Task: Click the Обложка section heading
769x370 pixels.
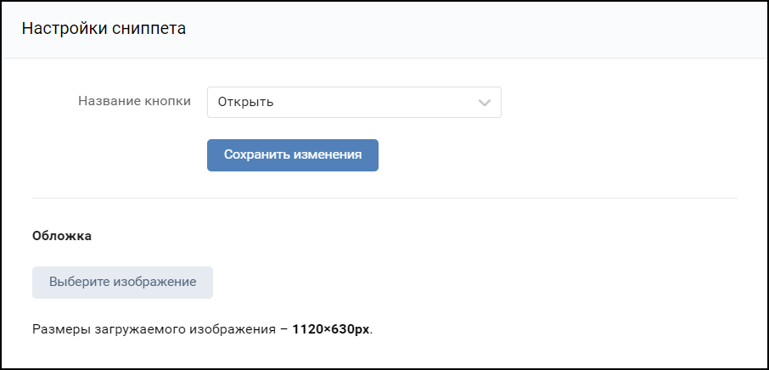Action: click(62, 236)
